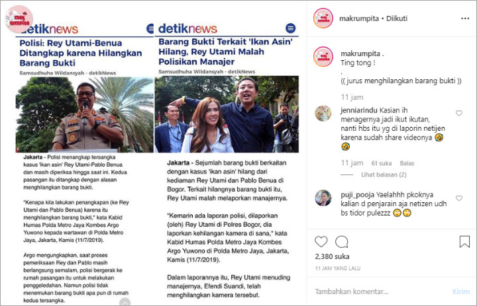The height and width of the screenshot is (306, 477).
Task: Save post with bookmark icon
Action: click(464, 242)
